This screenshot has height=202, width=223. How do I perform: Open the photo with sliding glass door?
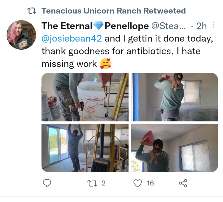click(85, 148)
